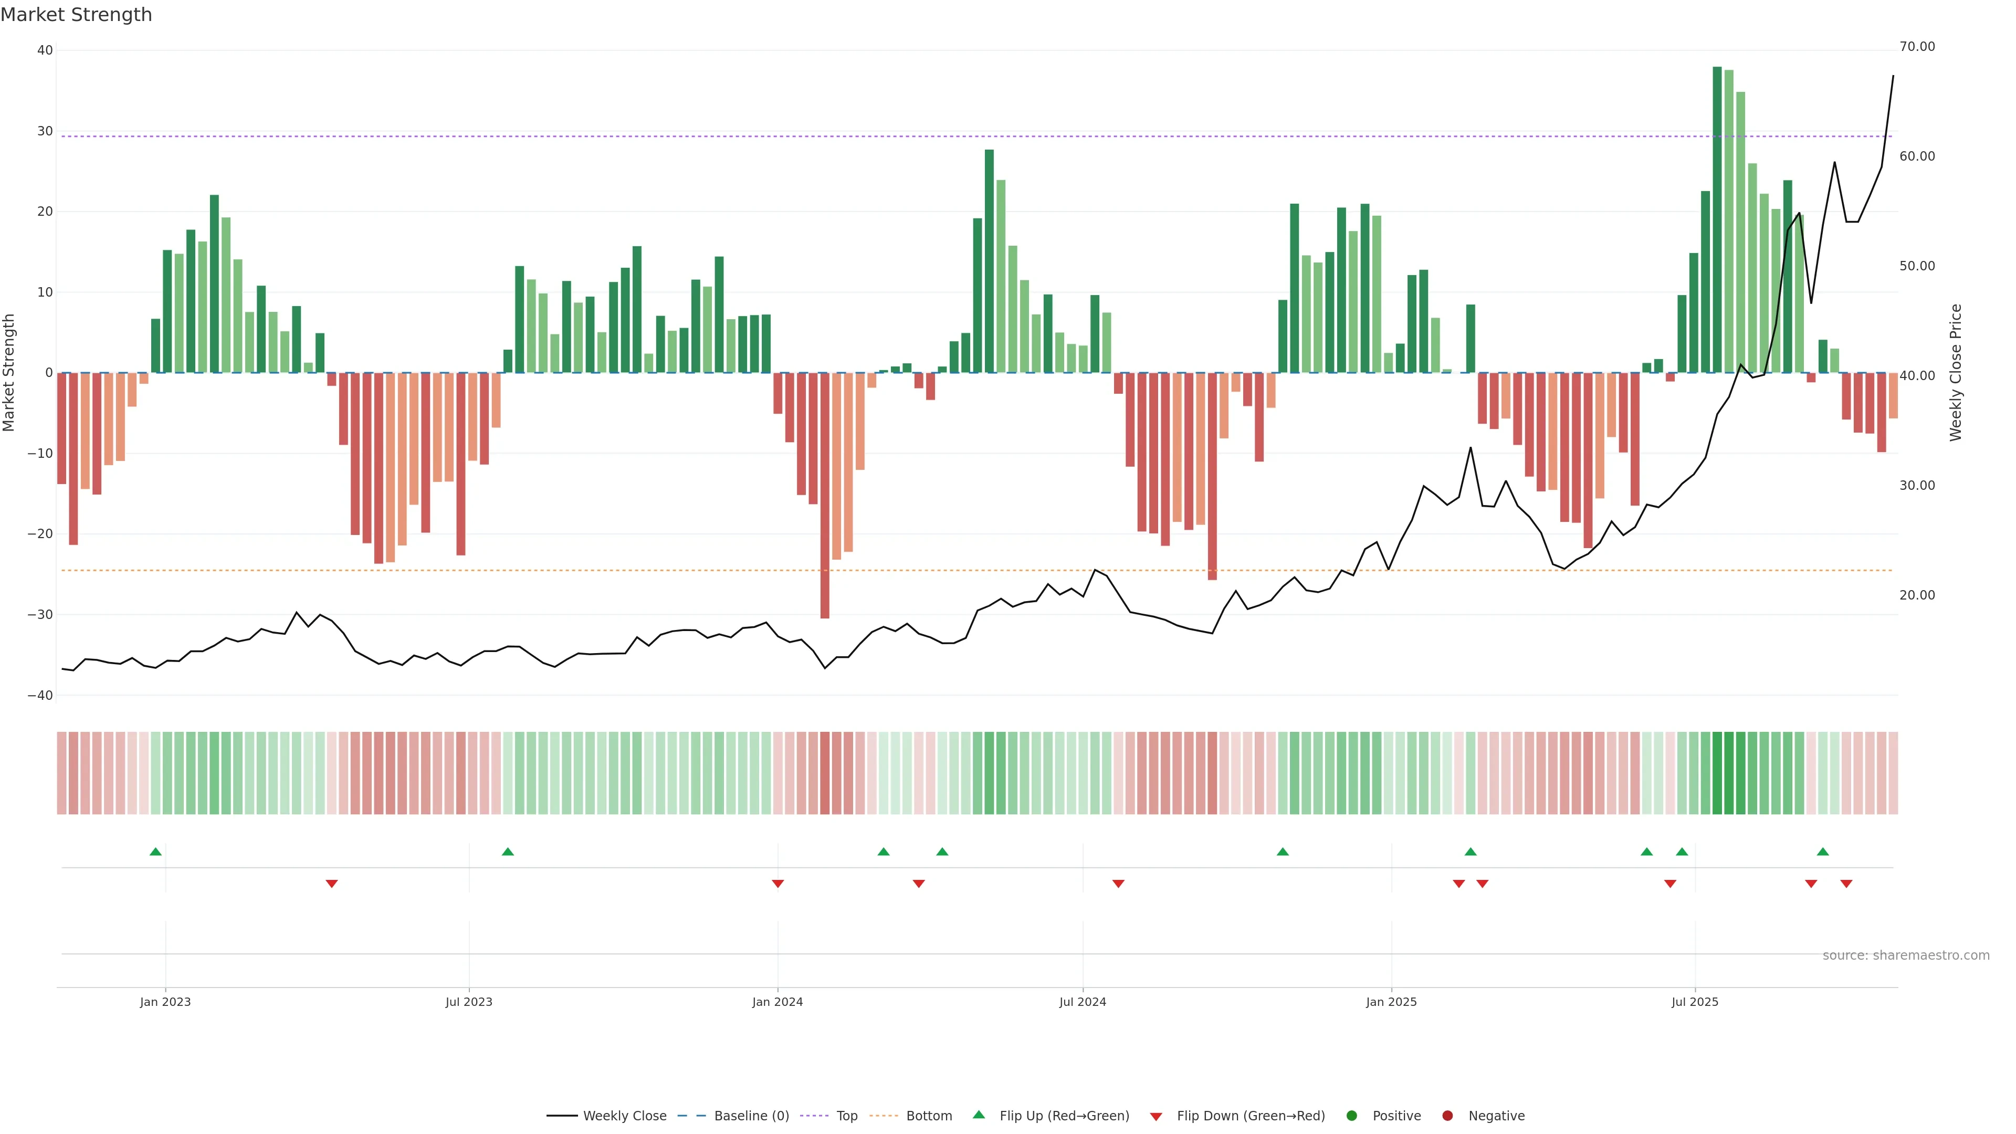The width and height of the screenshot is (2016, 1134).
Task: Click the green flip-up marker near Jul 2023
Action: click(508, 852)
